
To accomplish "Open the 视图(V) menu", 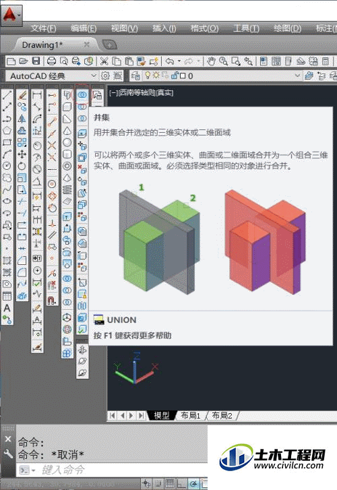I will [124, 29].
